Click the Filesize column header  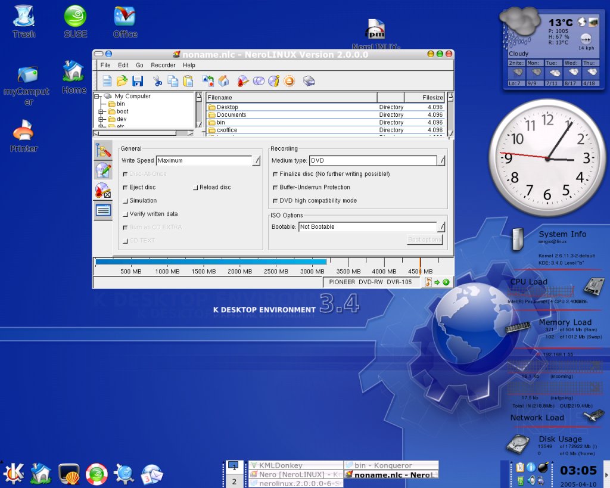[425, 98]
